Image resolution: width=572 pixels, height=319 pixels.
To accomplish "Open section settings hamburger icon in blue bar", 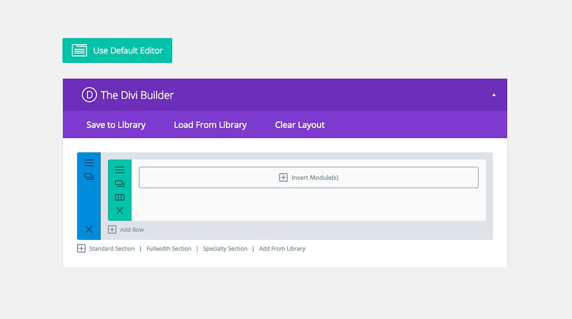I will point(89,162).
